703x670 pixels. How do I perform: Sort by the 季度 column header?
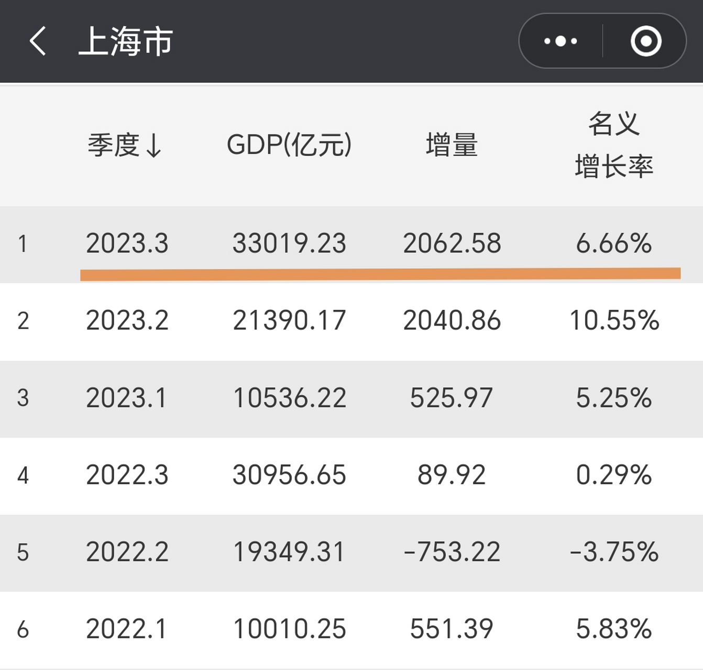(x=125, y=145)
